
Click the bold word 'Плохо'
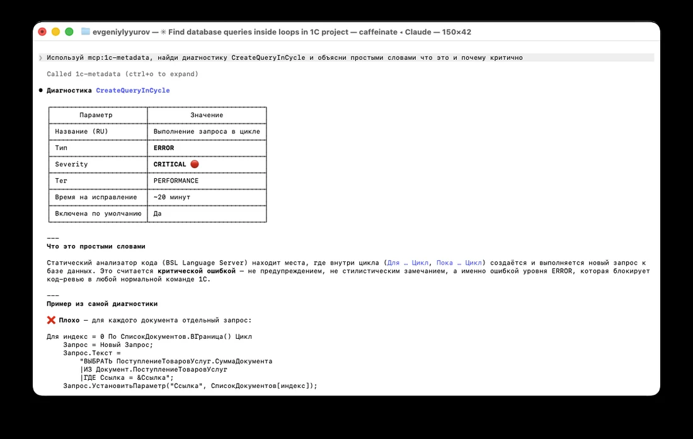69,320
